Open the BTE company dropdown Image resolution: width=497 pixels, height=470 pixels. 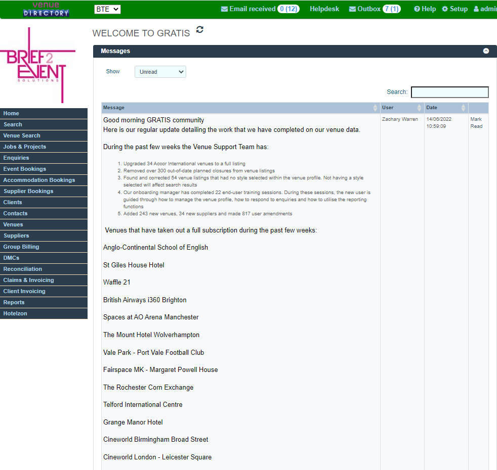[x=107, y=9]
